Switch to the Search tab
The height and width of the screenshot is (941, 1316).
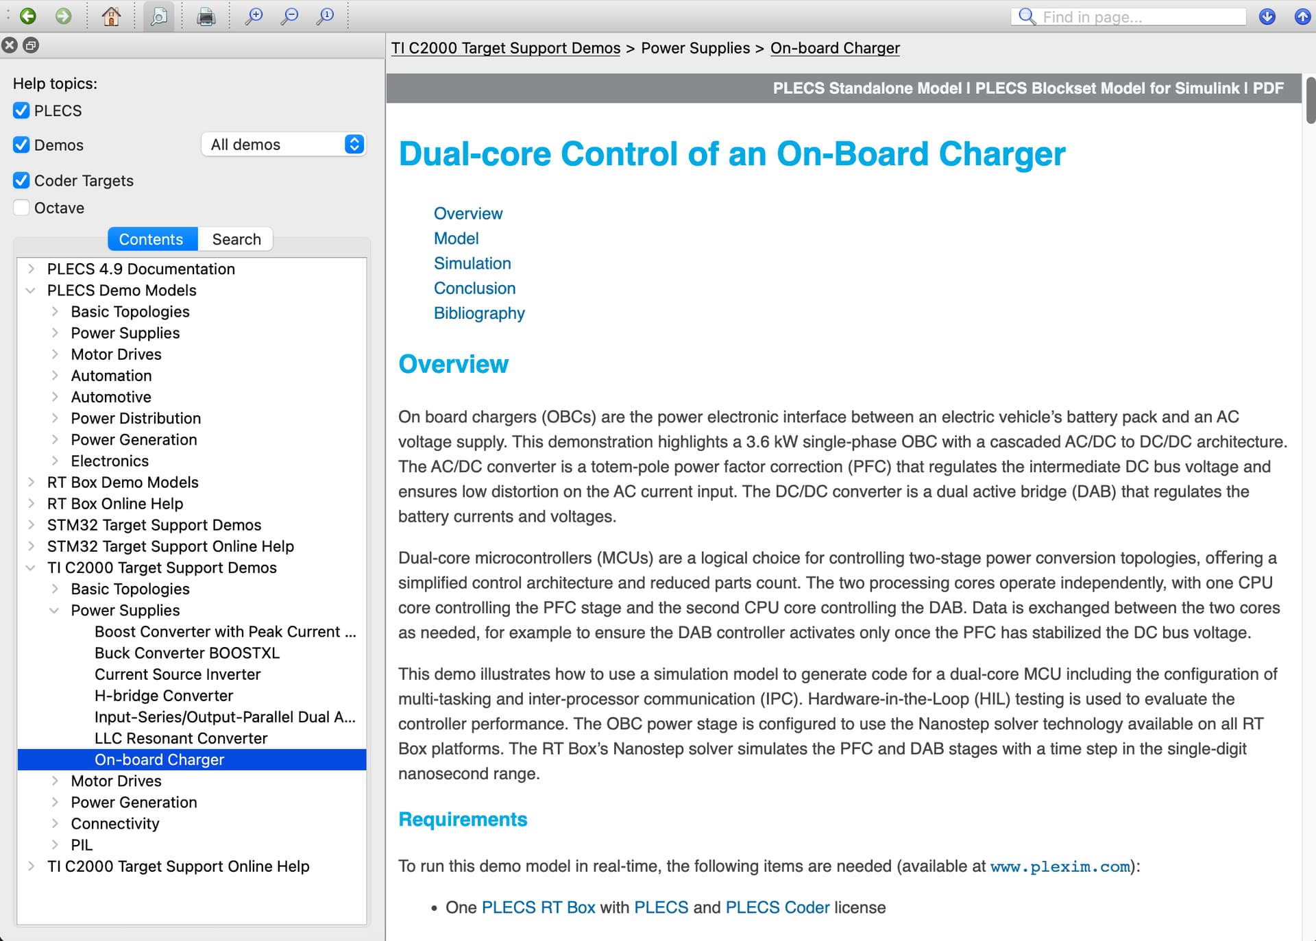[236, 239]
